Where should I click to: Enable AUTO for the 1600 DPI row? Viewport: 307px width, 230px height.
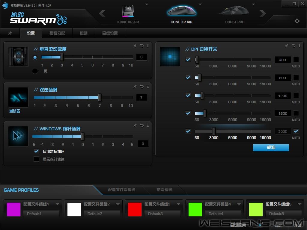click(x=296, y=113)
